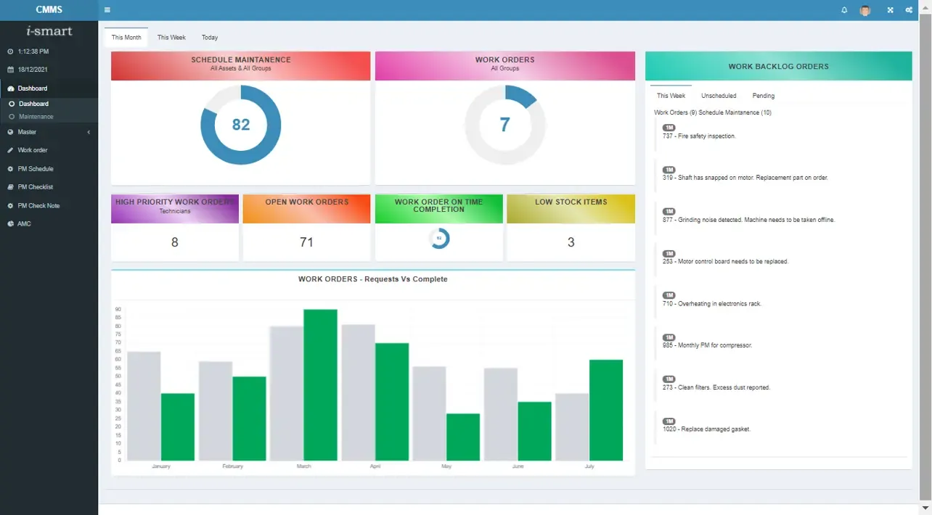
Task: Open backlog item Clean filters
Action: [716, 387]
